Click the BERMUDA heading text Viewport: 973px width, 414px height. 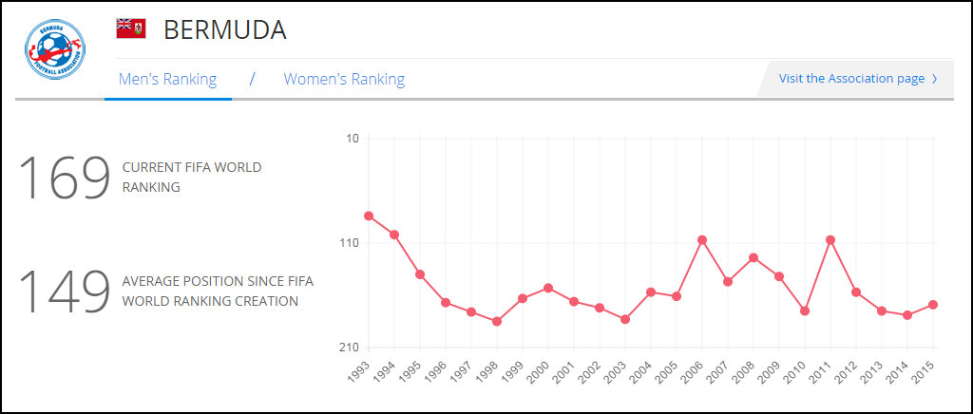(x=224, y=30)
